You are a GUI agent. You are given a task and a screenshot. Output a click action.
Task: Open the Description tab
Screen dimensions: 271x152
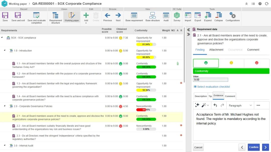pyautogui.click(x=201, y=96)
